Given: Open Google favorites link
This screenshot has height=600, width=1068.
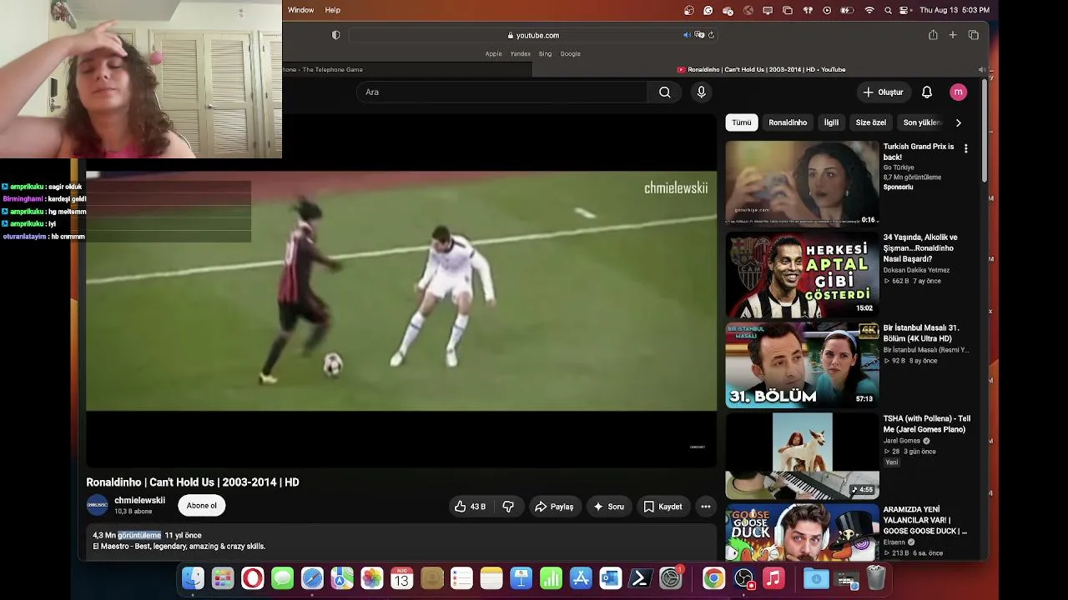Looking at the screenshot, I should point(571,53).
